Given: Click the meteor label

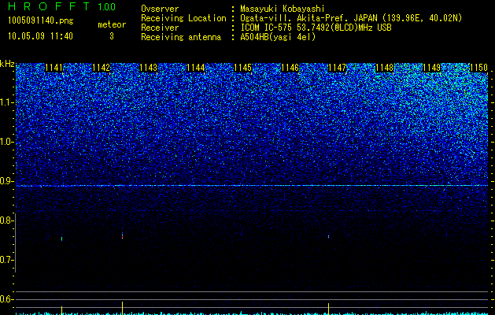Looking at the screenshot, I should click(112, 24).
